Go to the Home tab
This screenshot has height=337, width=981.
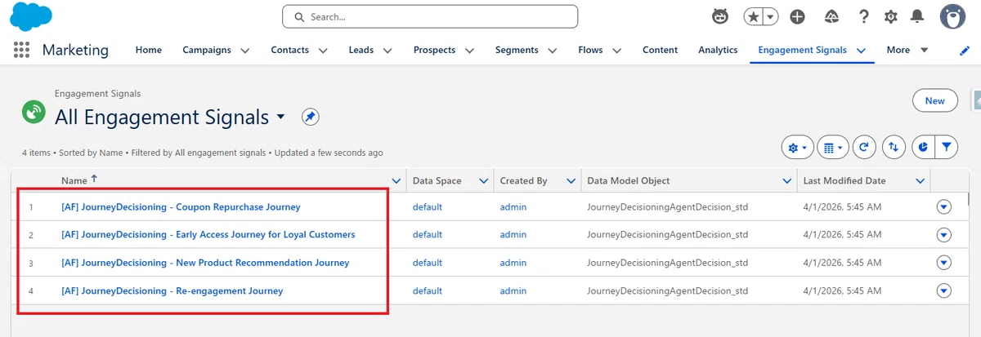click(x=149, y=50)
